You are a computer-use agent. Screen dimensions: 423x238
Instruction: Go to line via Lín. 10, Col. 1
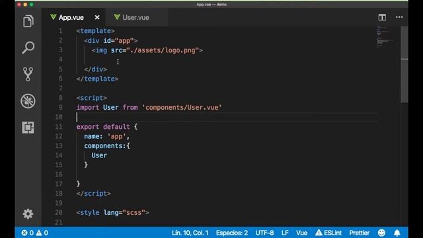(x=190, y=233)
